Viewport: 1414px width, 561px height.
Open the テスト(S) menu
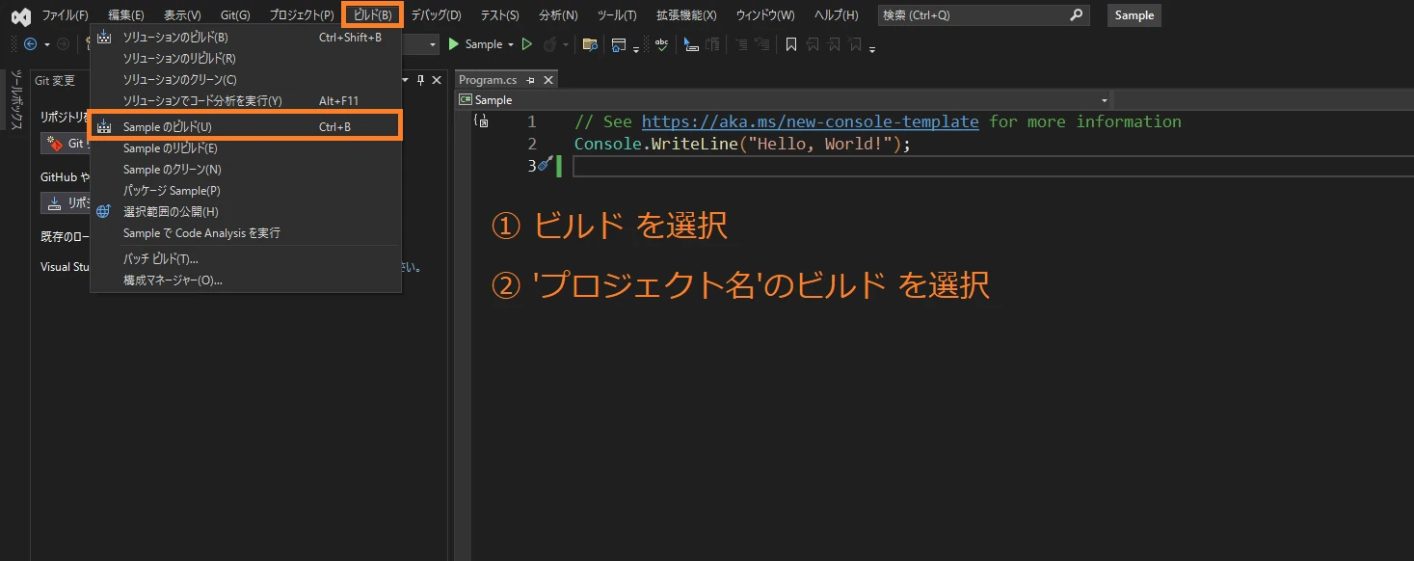[499, 15]
